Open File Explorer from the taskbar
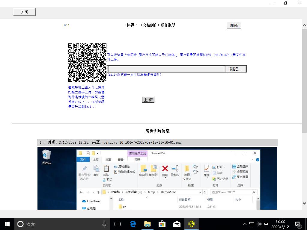Image resolution: width=307 pixels, height=230 pixels. coord(147,224)
